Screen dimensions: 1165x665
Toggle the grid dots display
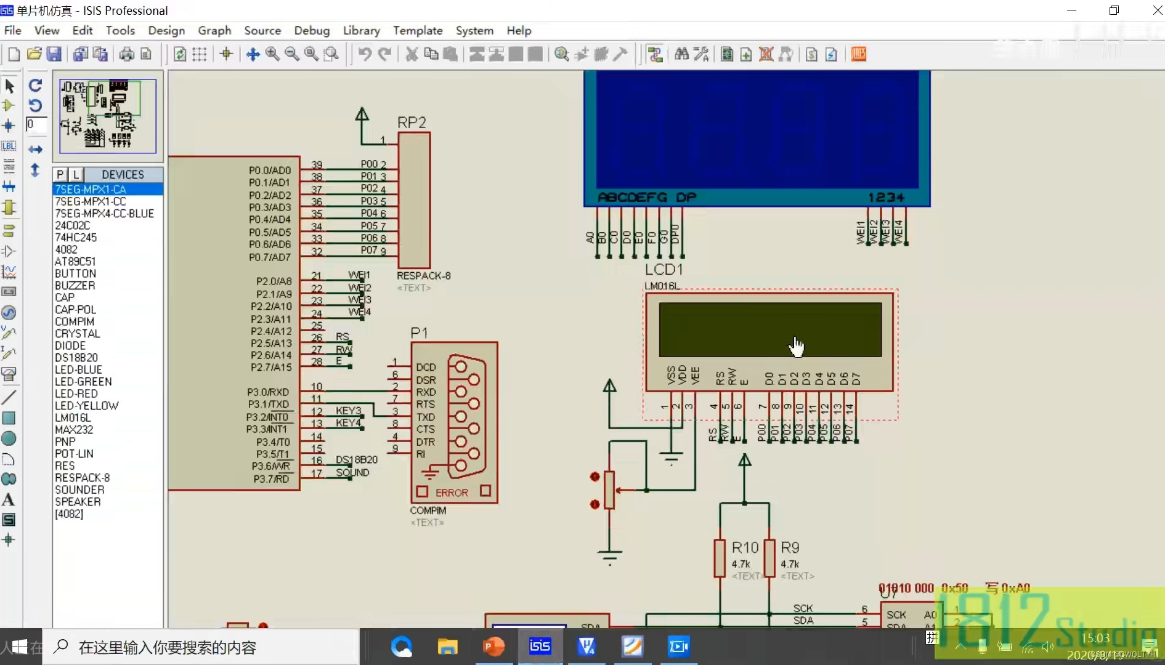(199, 54)
